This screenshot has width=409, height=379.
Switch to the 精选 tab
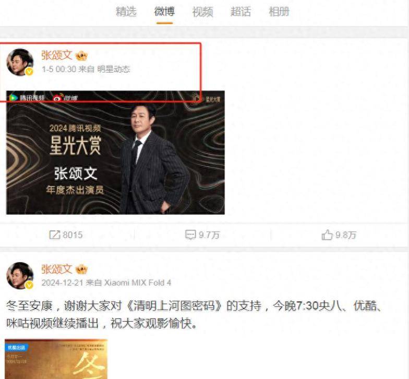tap(126, 11)
